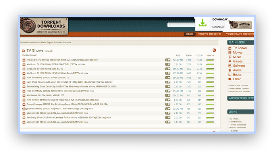Click TV Shows icon in main menu
This screenshot has height=155, width=274.
click(230, 48)
